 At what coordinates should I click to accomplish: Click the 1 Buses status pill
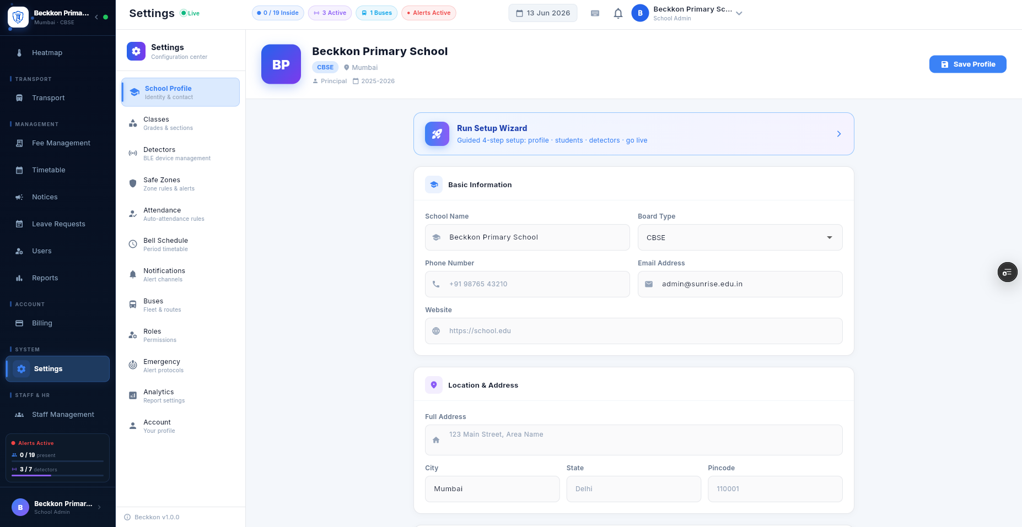(x=376, y=13)
